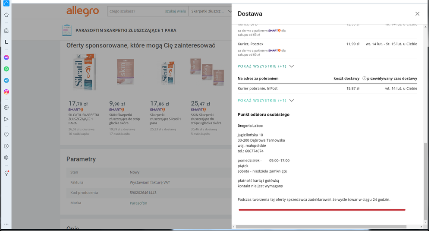Open the black L icon in the sidebar
This screenshot has width=431, height=231.
coord(6,42)
